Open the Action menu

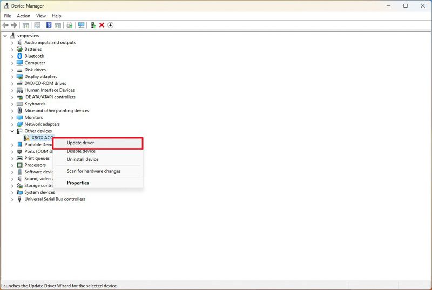[x=23, y=16]
